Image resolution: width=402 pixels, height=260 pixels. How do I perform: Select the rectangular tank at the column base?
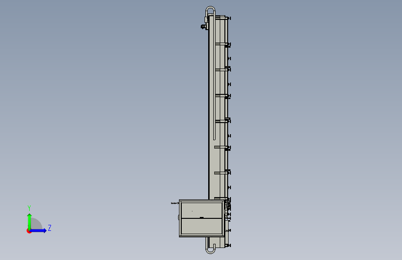(x=201, y=218)
